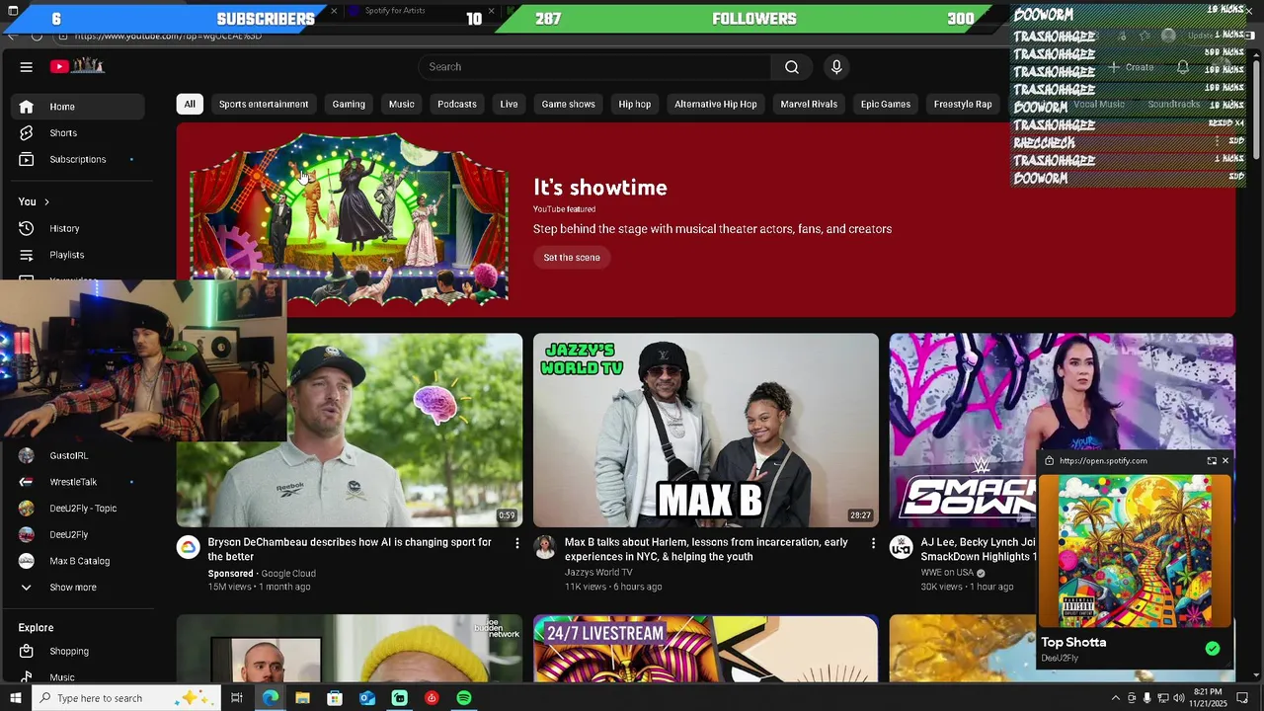Toggle saved checkmark for Top Shotta
Screen dimensions: 1264x711
tap(1213, 649)
